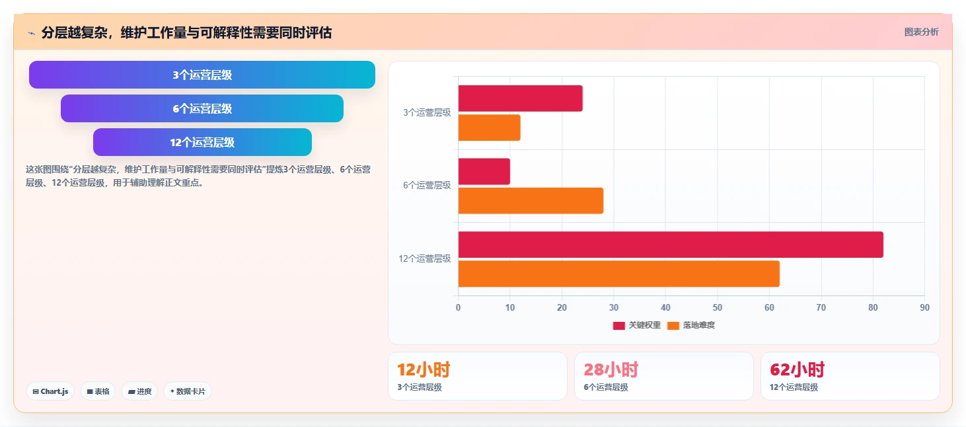Click the orange bar for 3个运营层级

(490, 128)
